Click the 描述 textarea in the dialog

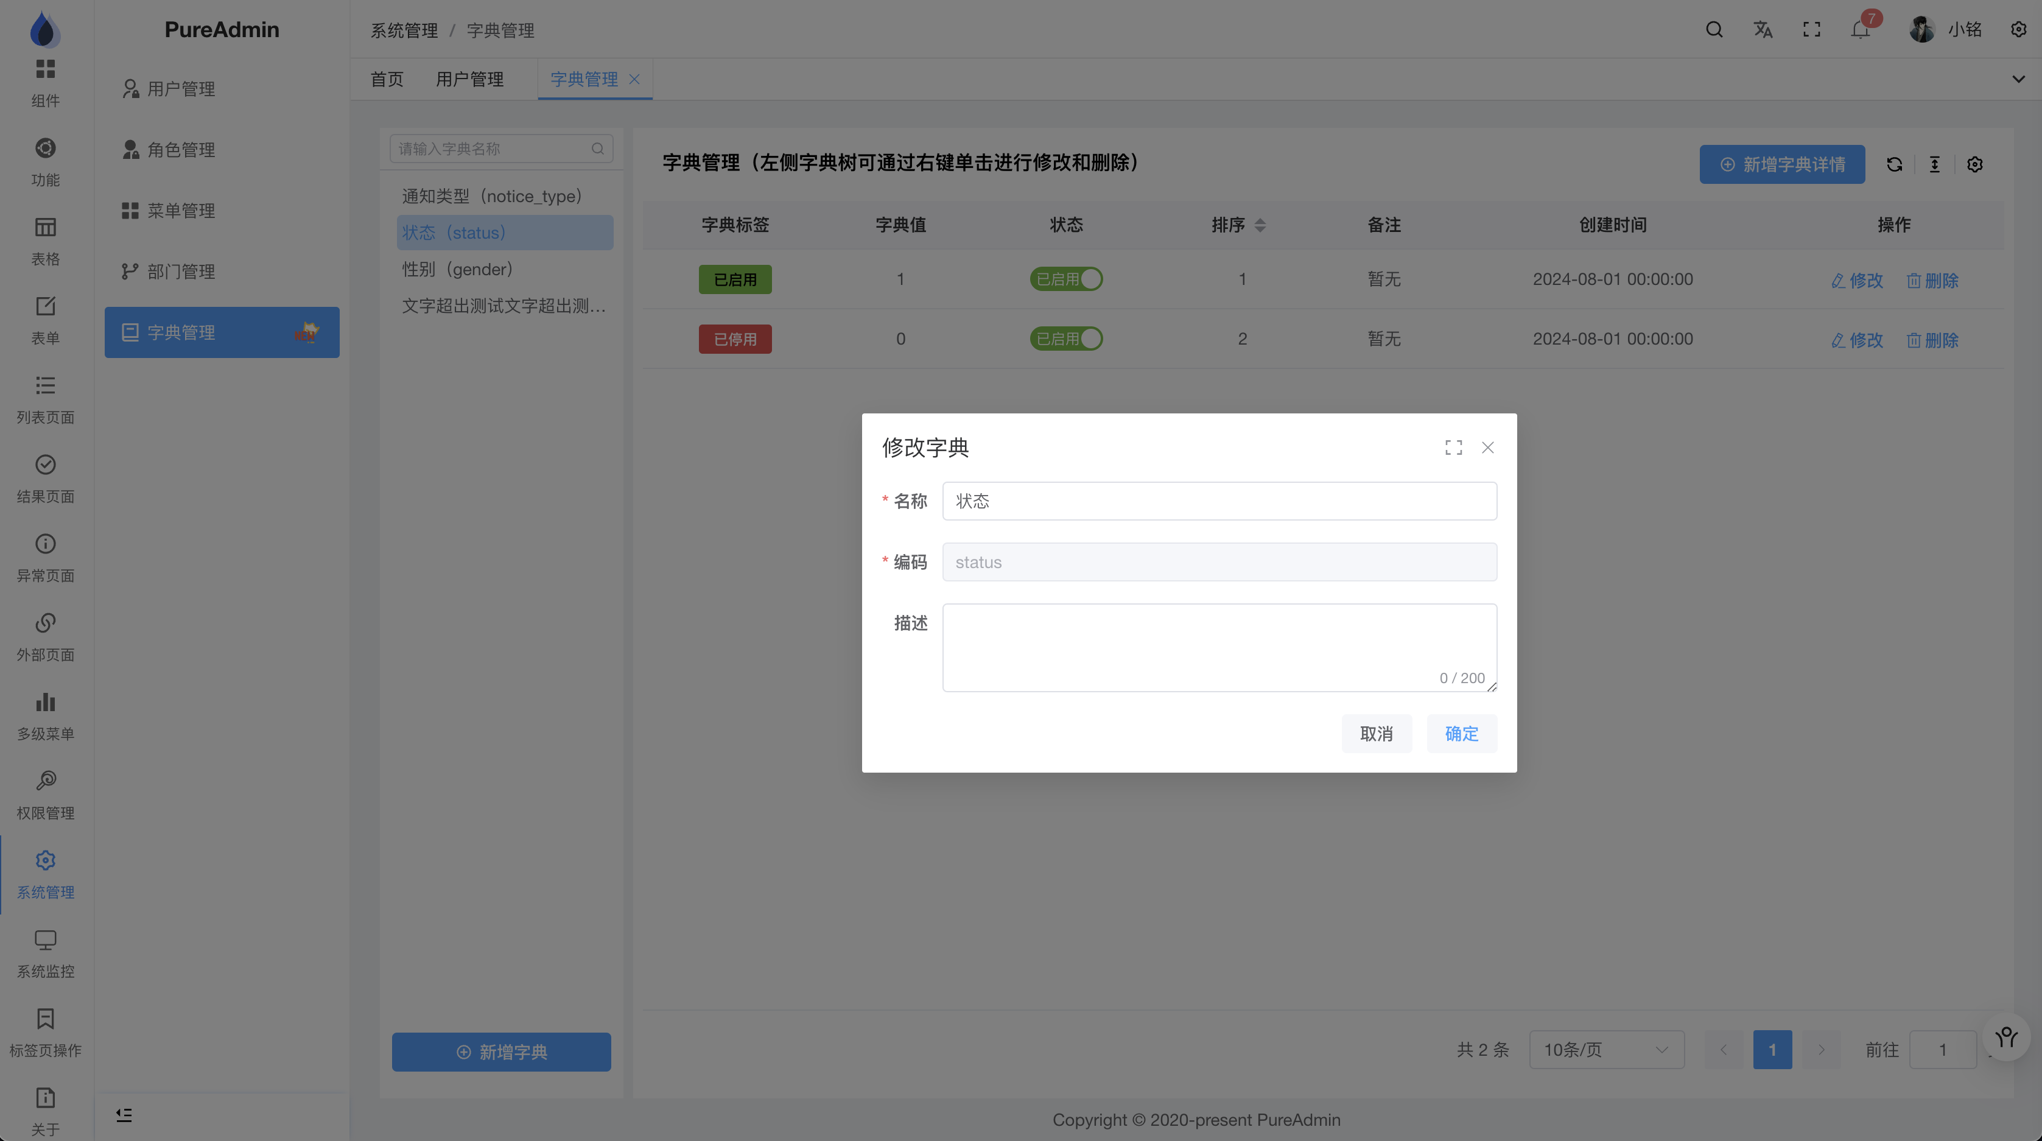(1218, 647)
